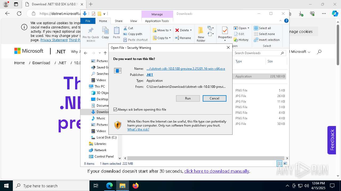Viewport: 341px width, 191px height.
Task: Switch to the Share ribbon tab
Action: (119, 21)
